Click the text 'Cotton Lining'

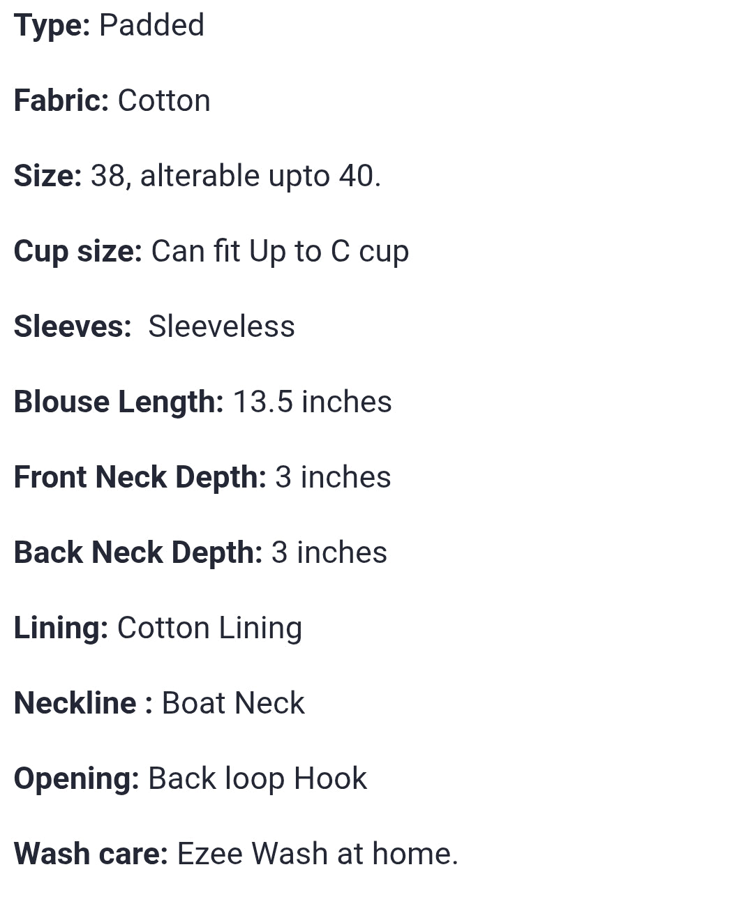click(x=209, y=628)
